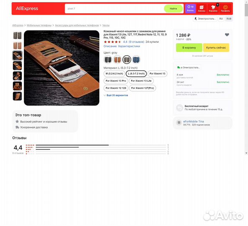Open the RUB currency selector
The width and height of the screenshot is (248, 226).
pyautogui.click(x=229, y=19)
